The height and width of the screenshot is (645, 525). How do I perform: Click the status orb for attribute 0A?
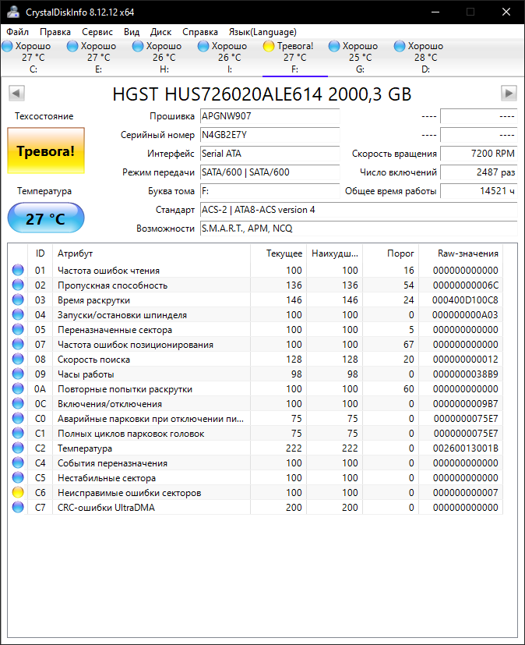(x=18, y=388)
